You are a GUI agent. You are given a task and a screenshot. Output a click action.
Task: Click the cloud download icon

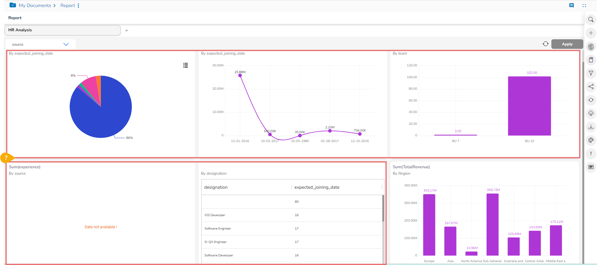pos(591,113)
